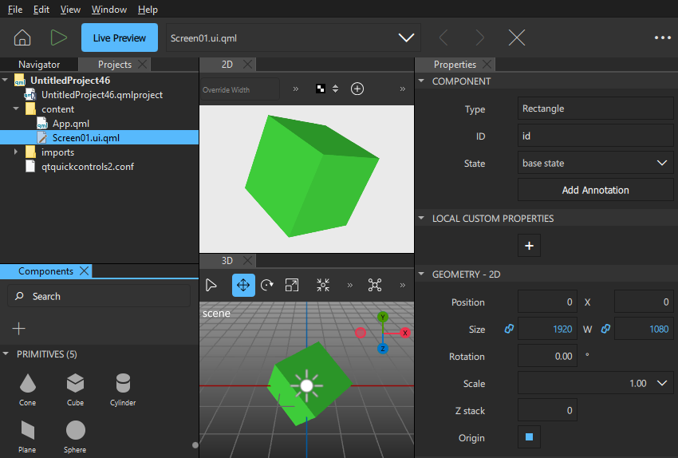Image resolution: width=678 pixels, height=458 pixels.
Task: Run the project with the green play icon
Action: [58, 38]
